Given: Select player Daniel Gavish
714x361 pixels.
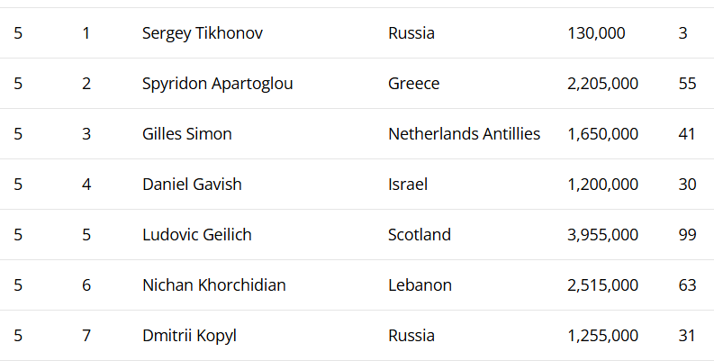Looking at the screenshot, I should point(192,185).
